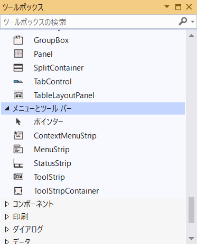Select the ダイアログ category text

(x=28, y=229)
